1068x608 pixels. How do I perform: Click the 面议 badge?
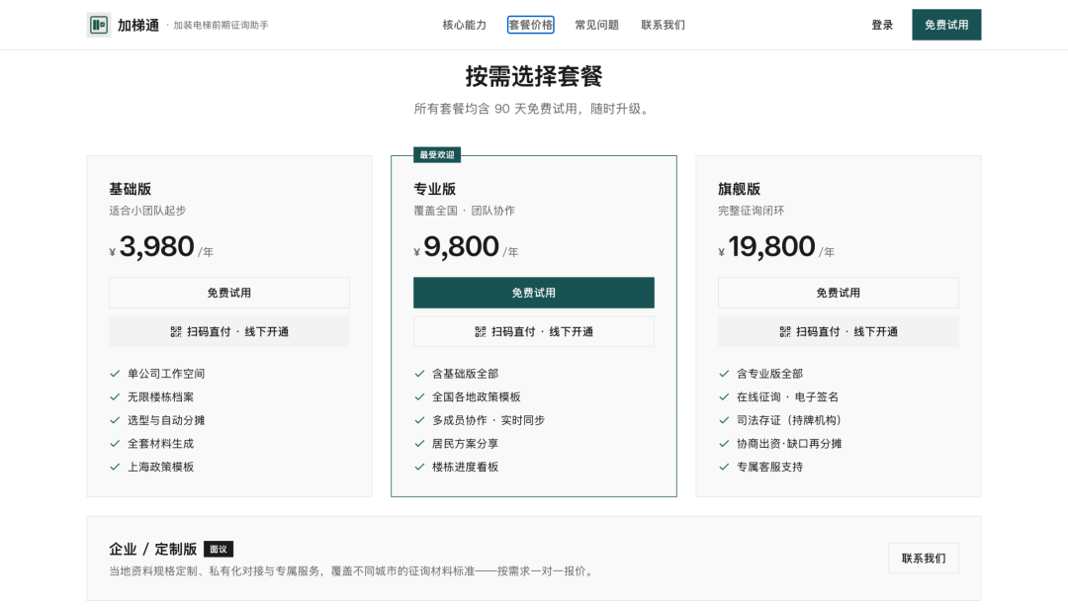tap(219, 549)
